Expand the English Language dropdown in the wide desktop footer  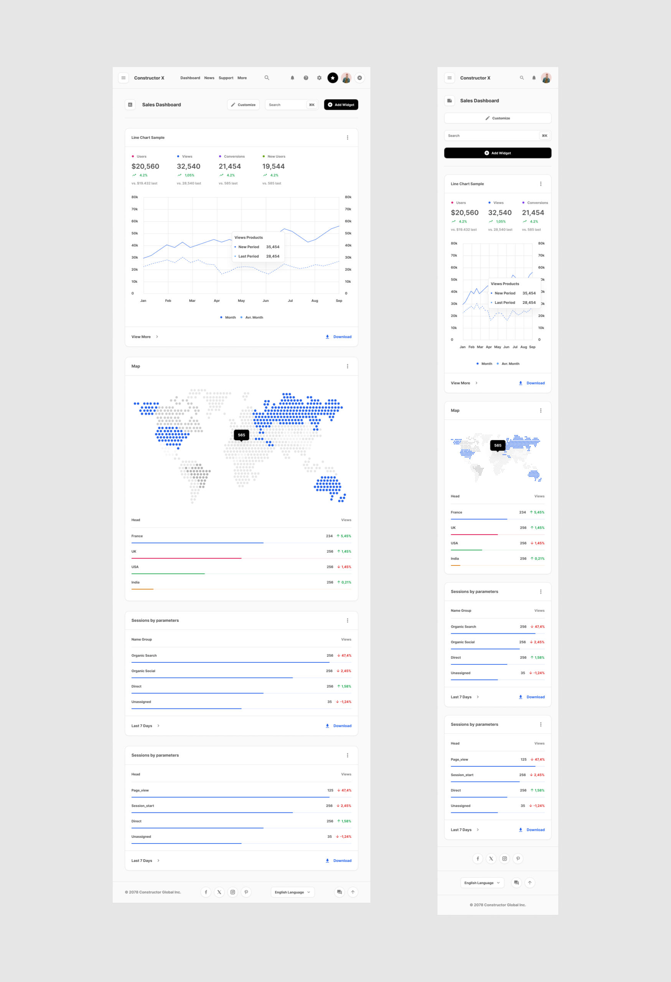[292, 892]
